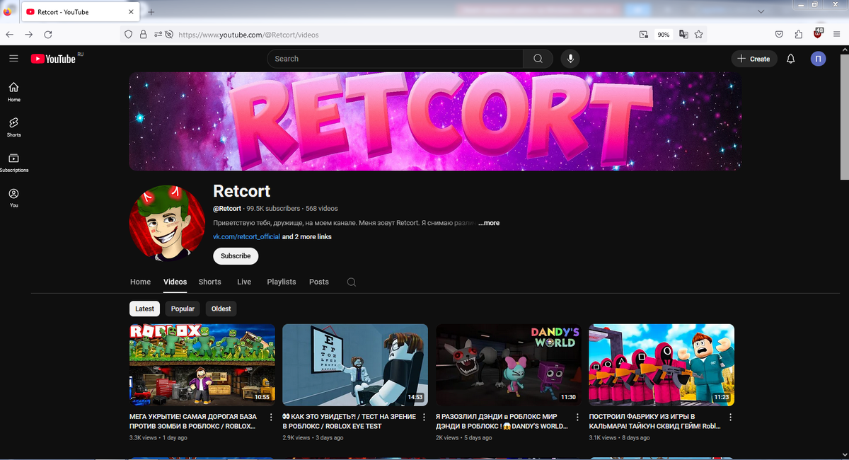This screenshot has width=849, height=460.
Task: Select the Popular sort chip
Action: pyautogui.click(x=183, y=309)
